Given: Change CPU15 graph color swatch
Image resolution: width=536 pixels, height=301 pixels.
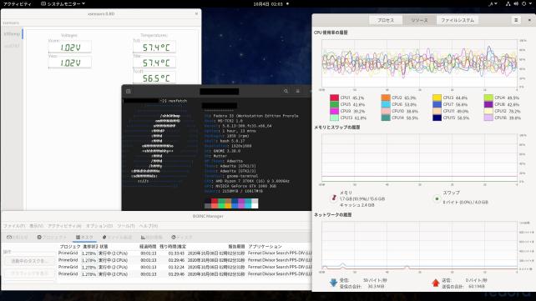Looking at the screenshot, I should coord(437,118).
